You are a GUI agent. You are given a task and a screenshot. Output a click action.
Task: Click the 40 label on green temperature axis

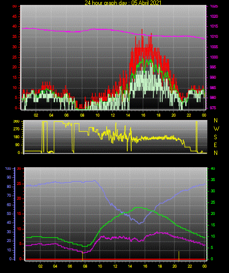(x=213, y=168)
